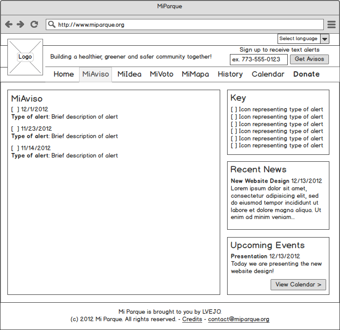
Task: Focus the phone number input field
Action: (259, 59)
